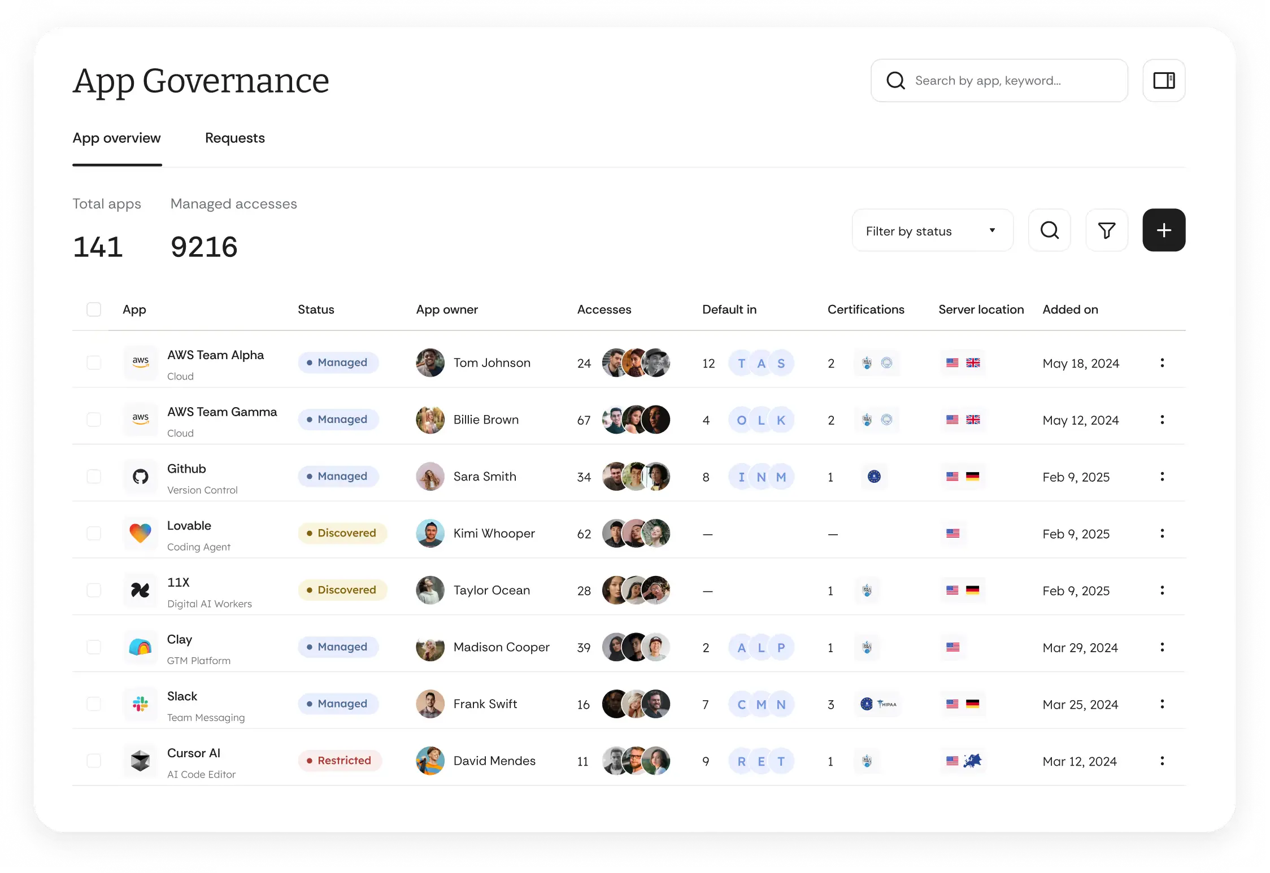Image resolution: width=1270 pixels, height=873 pixels.
Task: Open the Filter by status dropdown
Action: coord(932,230)
